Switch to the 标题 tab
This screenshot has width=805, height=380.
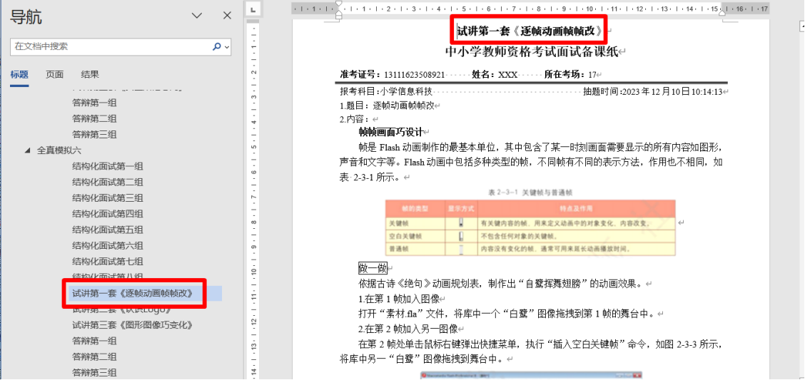[19, 75]
